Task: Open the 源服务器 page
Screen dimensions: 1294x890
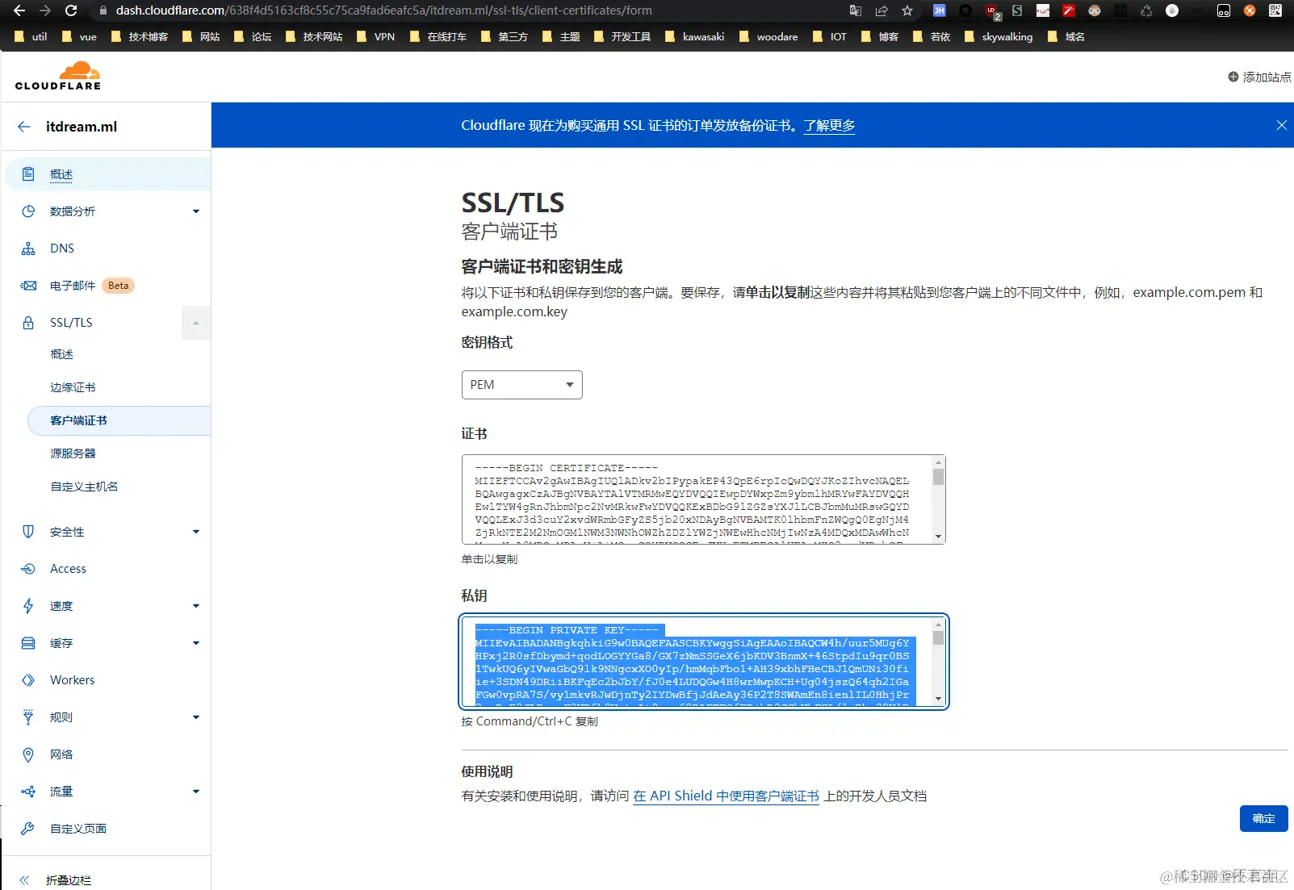Action: coord(72,453)
